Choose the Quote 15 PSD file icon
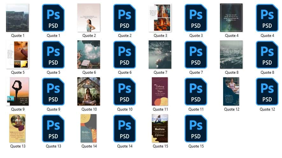The width and height of the screenshot is (282, 158). (x=196, y=128)
